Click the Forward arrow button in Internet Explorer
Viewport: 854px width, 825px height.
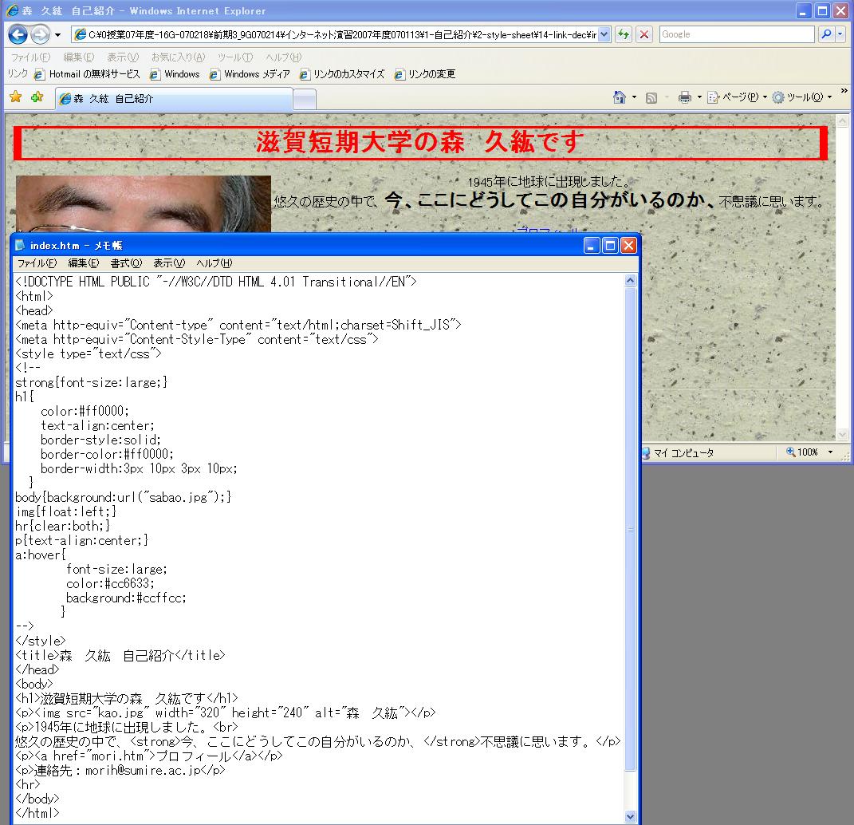click(x=40, y=35)
